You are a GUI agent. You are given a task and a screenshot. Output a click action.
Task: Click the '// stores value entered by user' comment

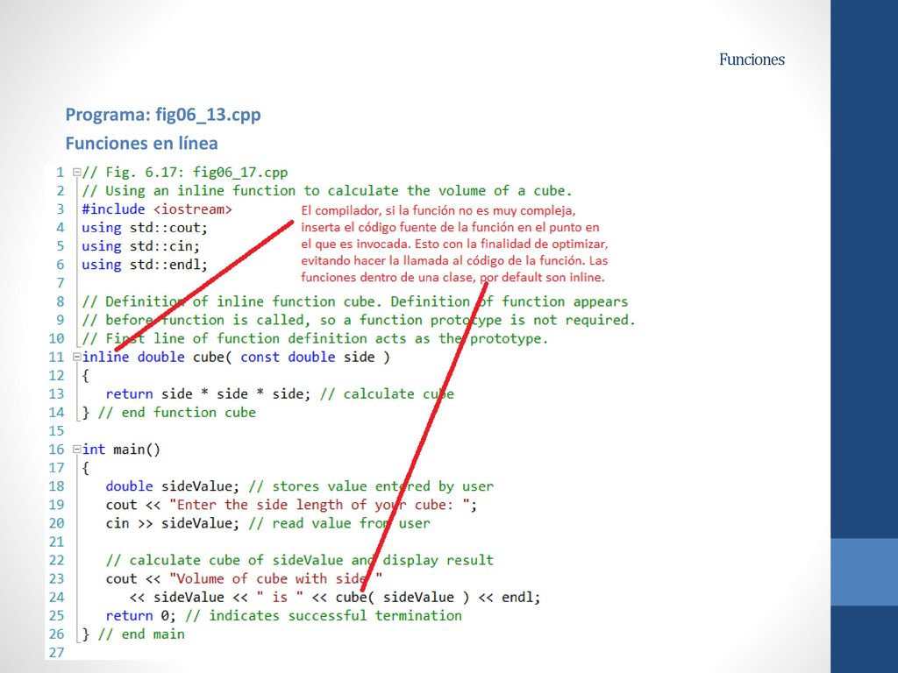coord(371,486)
